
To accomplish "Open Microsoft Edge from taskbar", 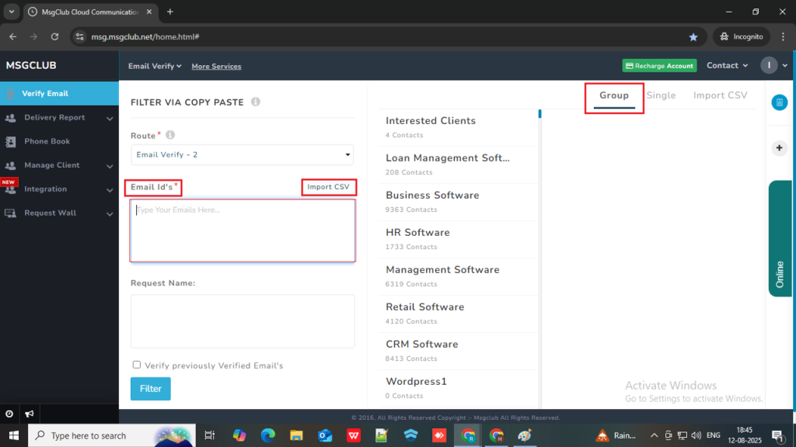I will tap(267, 435).
